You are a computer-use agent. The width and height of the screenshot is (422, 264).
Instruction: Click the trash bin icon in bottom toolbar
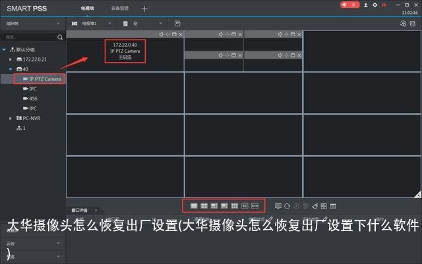point(305,207)
